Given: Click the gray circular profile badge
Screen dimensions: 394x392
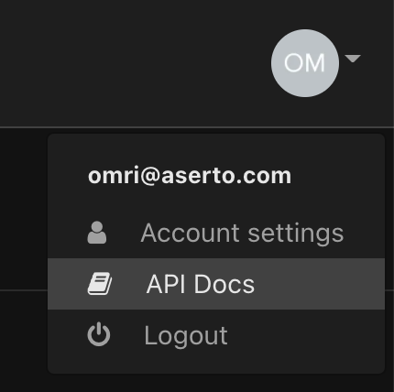Looking at the screenshot, I should click(305, 63).
